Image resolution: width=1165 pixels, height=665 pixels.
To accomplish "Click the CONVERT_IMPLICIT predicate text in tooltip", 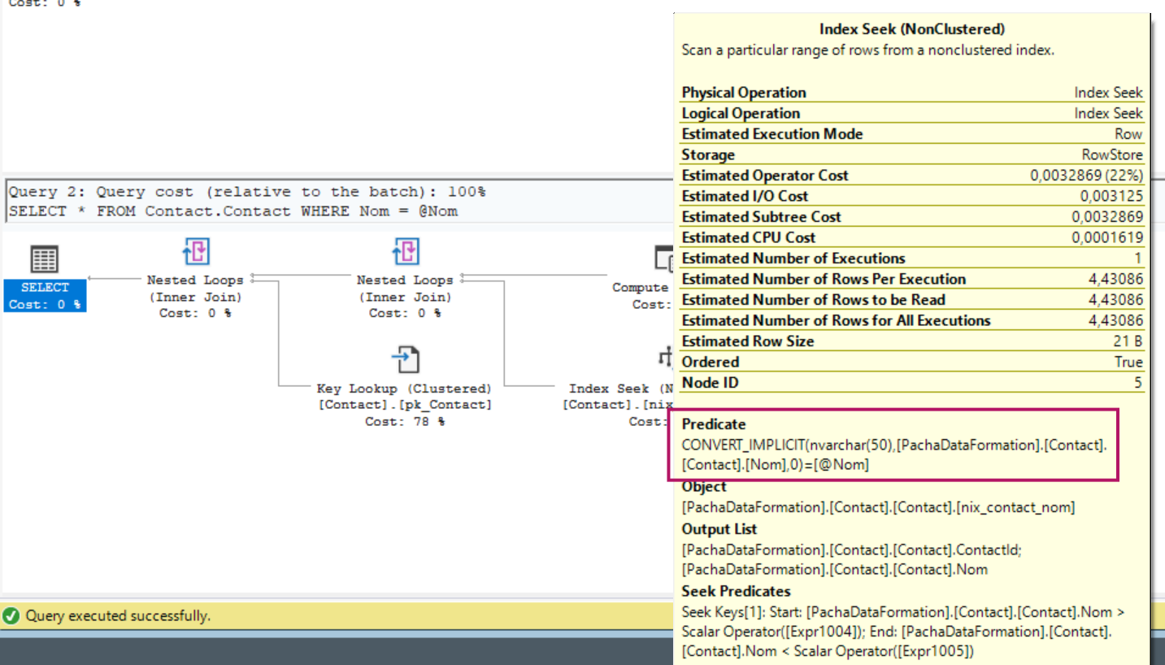I will pyautogui.click(x=893, y=455).
